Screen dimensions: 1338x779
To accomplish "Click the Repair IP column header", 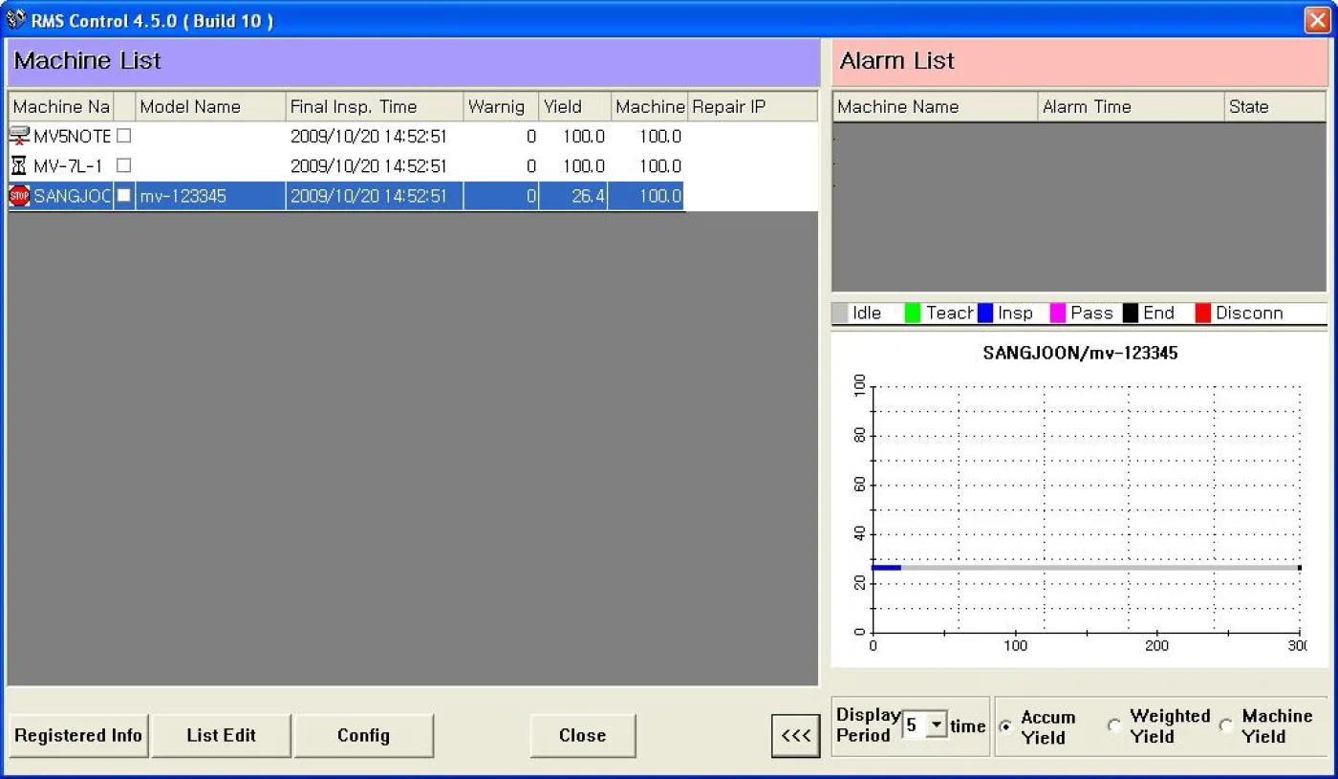I will pos(752,106).
